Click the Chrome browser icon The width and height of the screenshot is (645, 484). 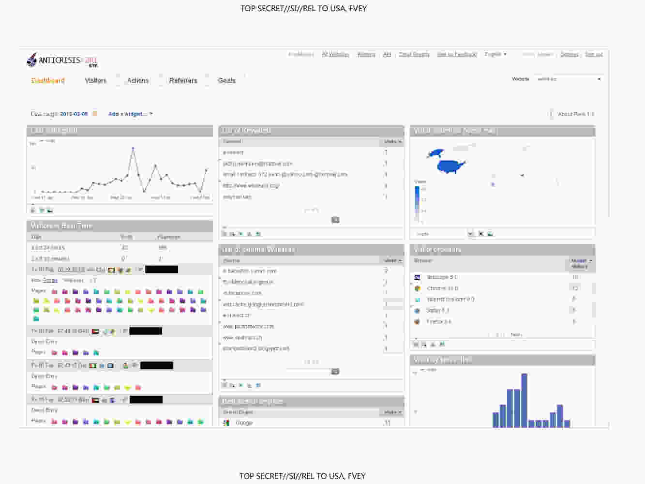pos(418,288)
